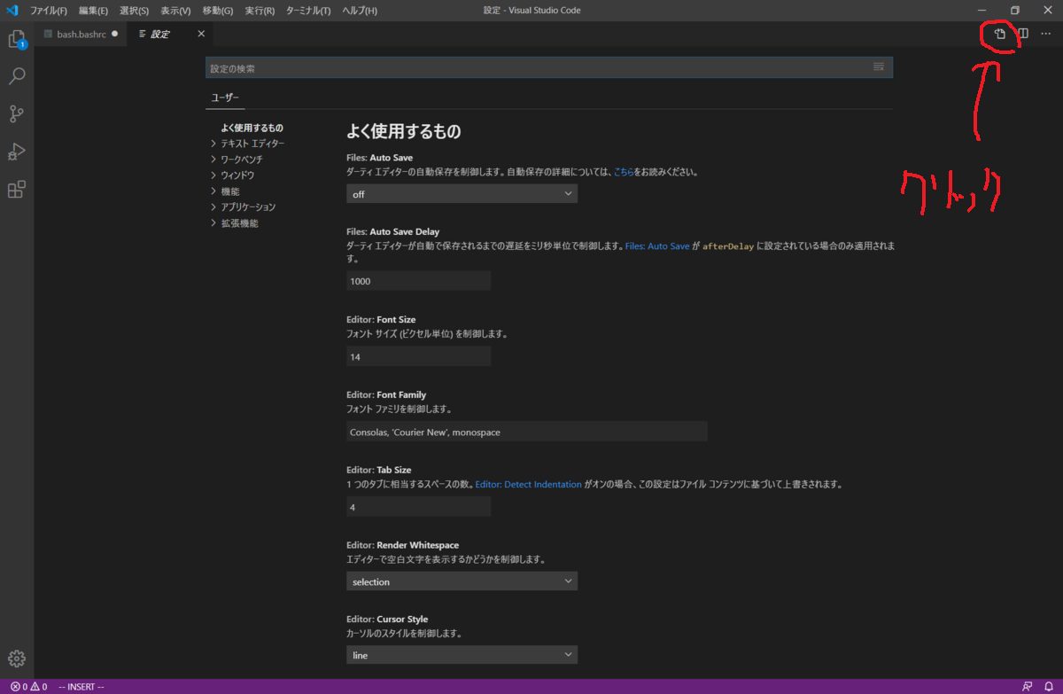The image size is (1063, 694).
Task: Expand the ワークベンチ category
Action: click(242, 160)
